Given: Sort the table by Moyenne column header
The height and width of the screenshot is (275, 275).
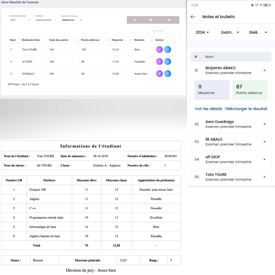Looking at the screenshot, I should point(120,40).
